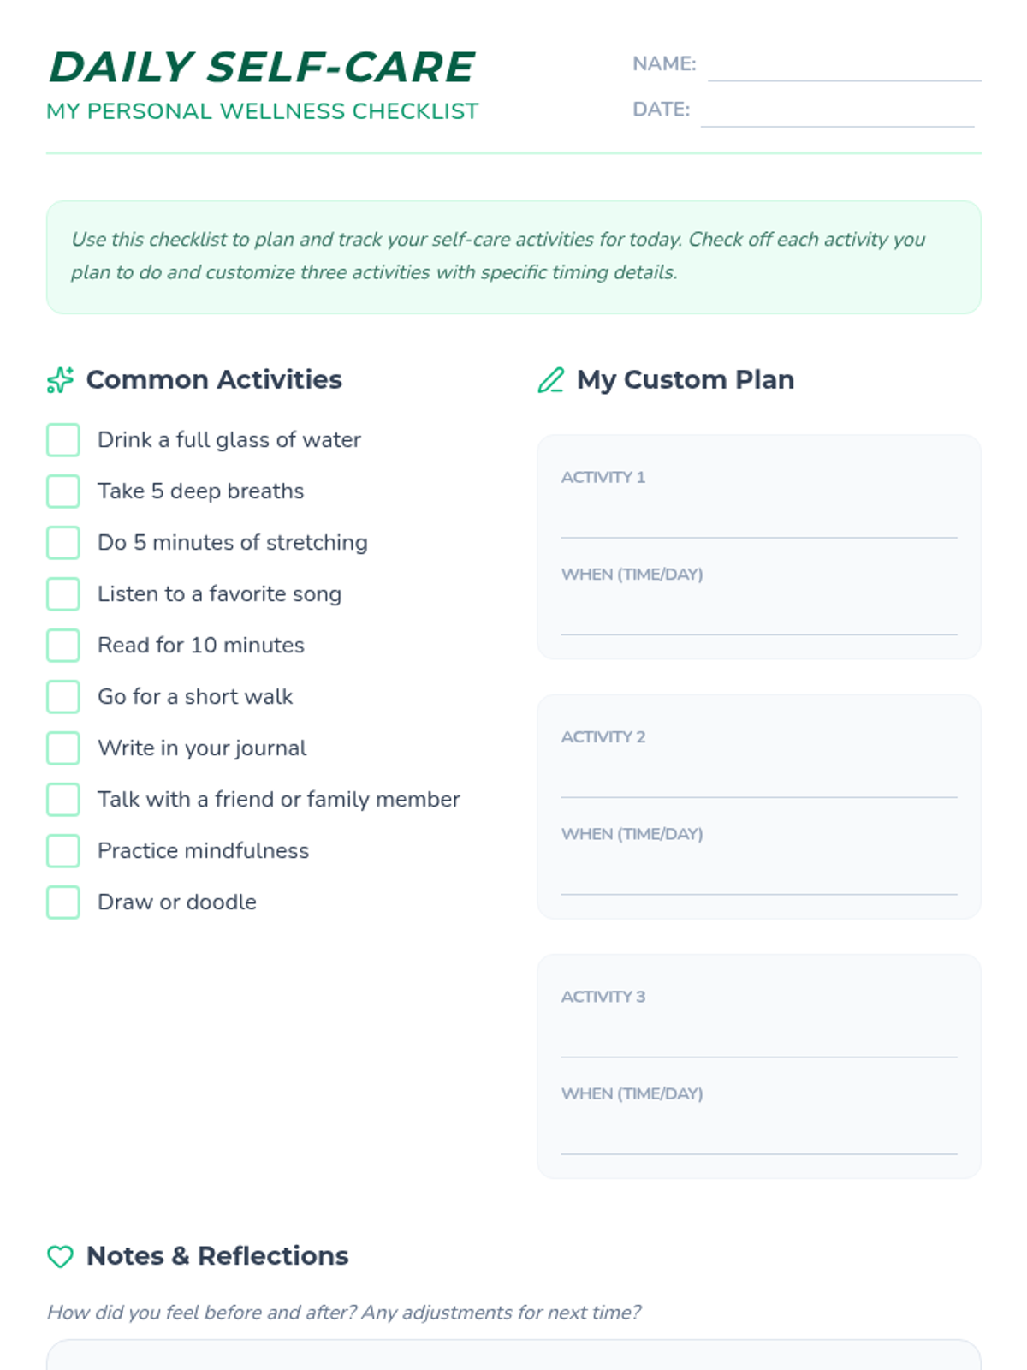
Task: Tick the 'Draw or doodle' checkbox
Action: coord(63,902)
